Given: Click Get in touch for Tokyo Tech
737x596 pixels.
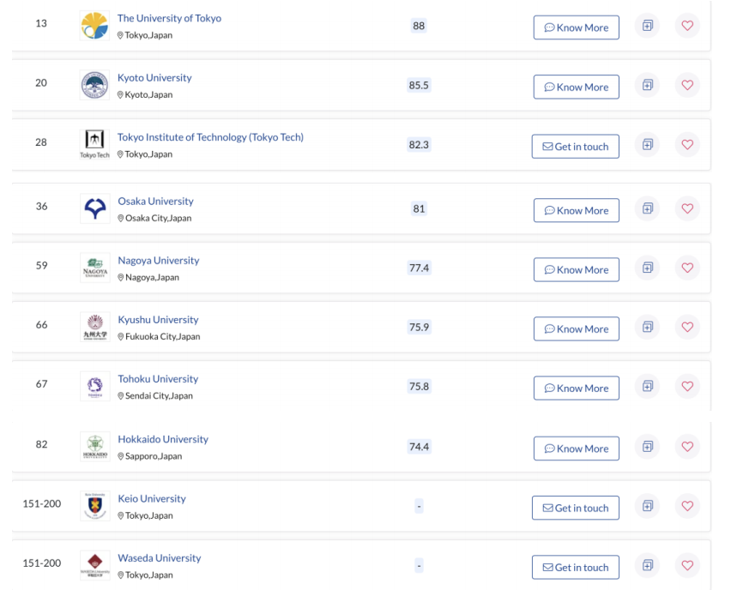Looking at the screenshot, I should [x=576, y=147].
